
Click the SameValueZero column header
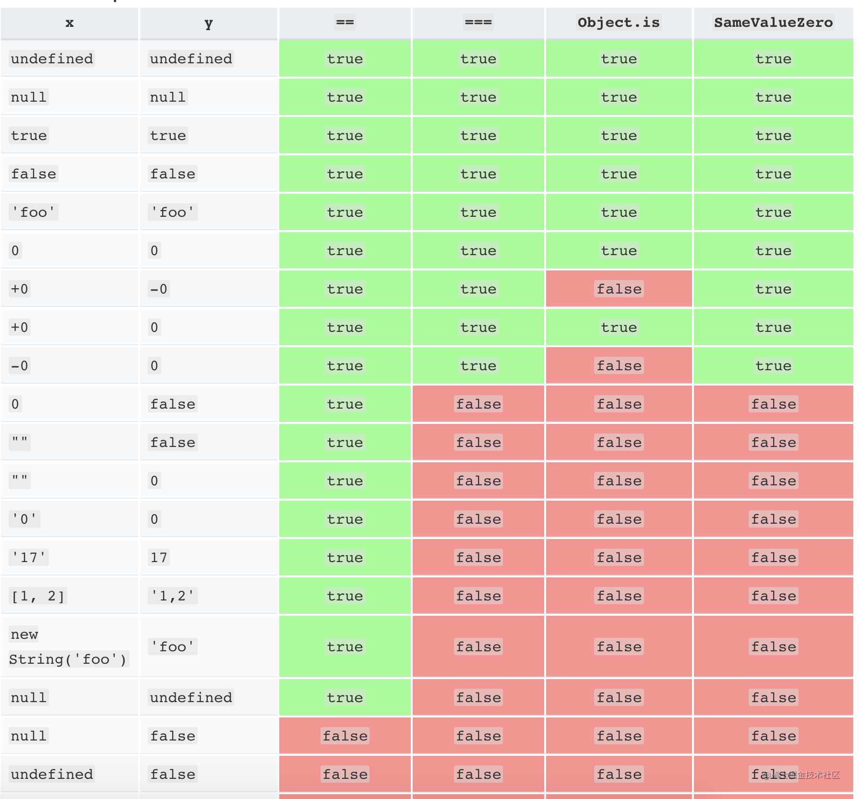pos(773,23)
